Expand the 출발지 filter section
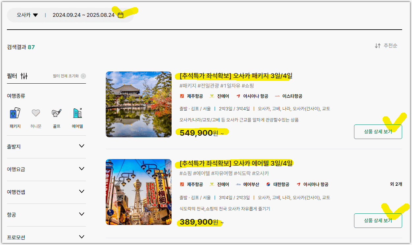 [x=46, y=147]
